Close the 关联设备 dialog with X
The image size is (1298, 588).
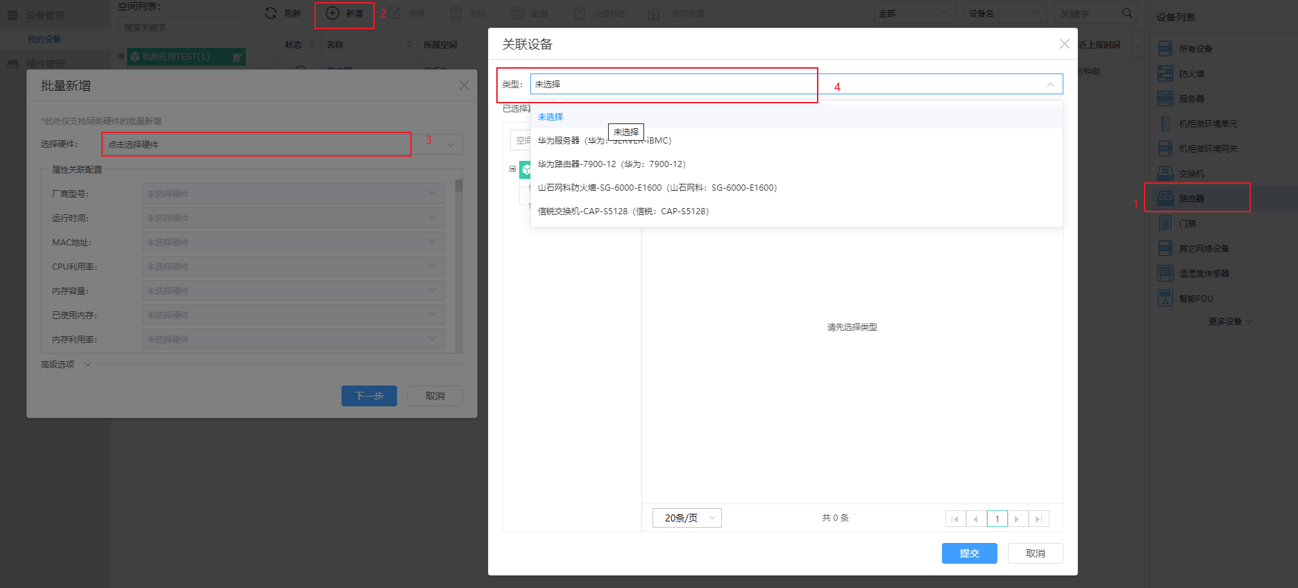[1064, 44]
